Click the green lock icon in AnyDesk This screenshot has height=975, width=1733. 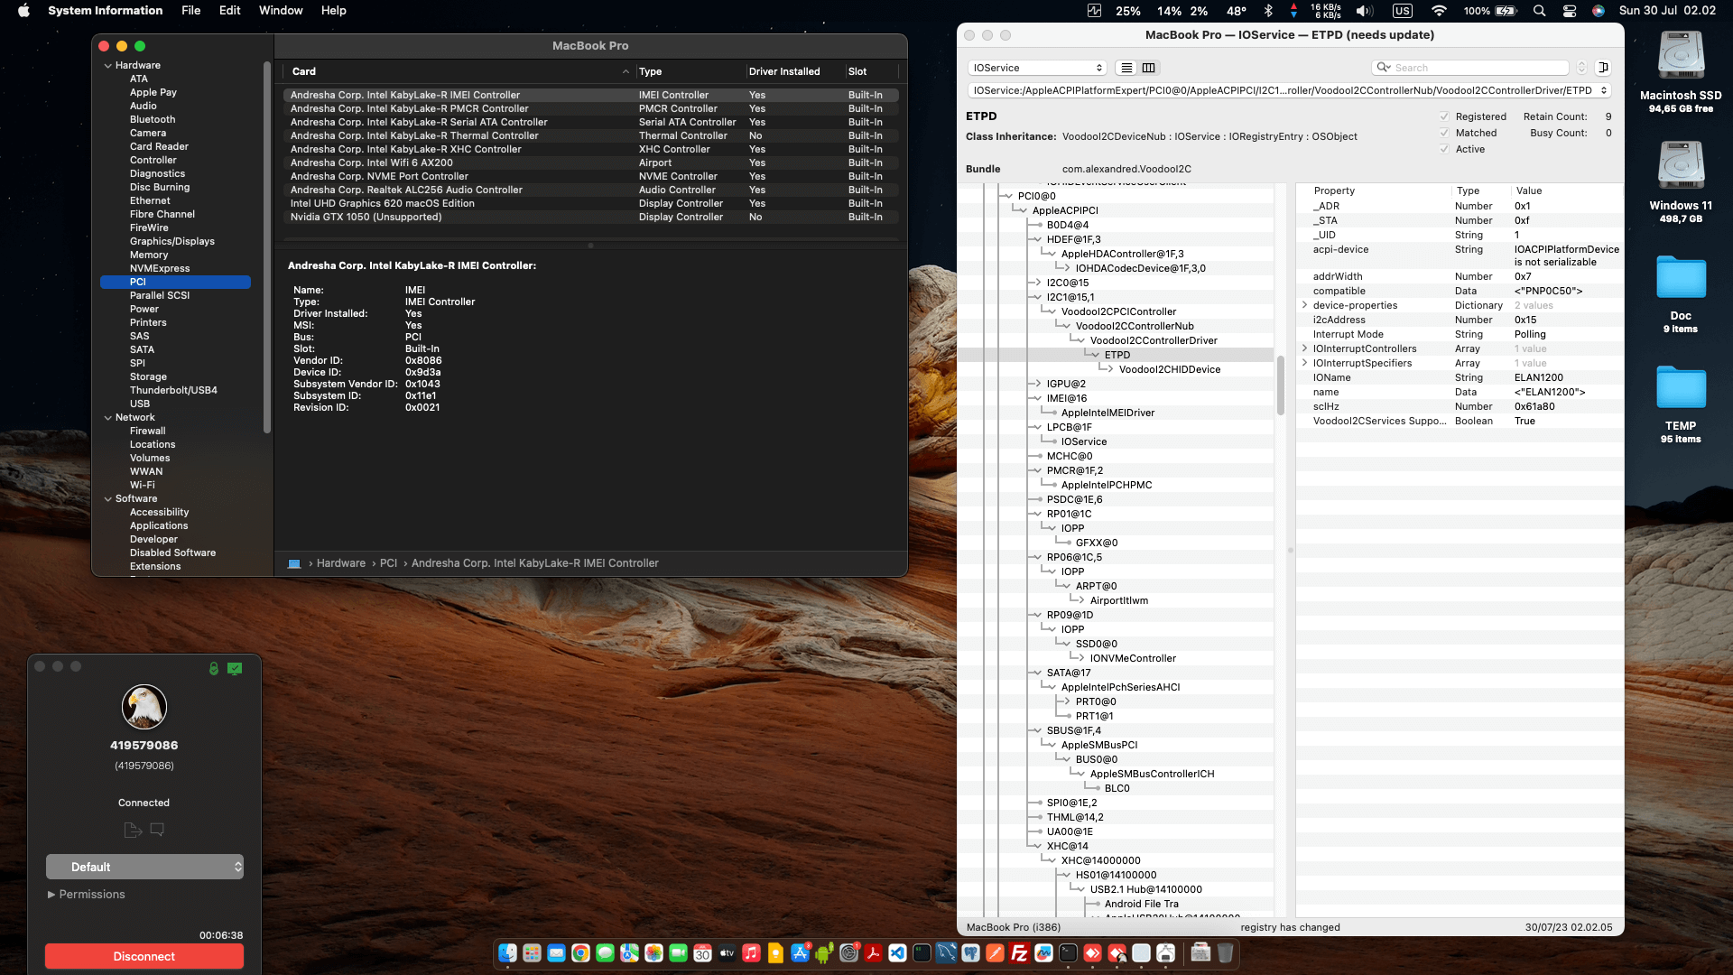click(x=214, y=668)
